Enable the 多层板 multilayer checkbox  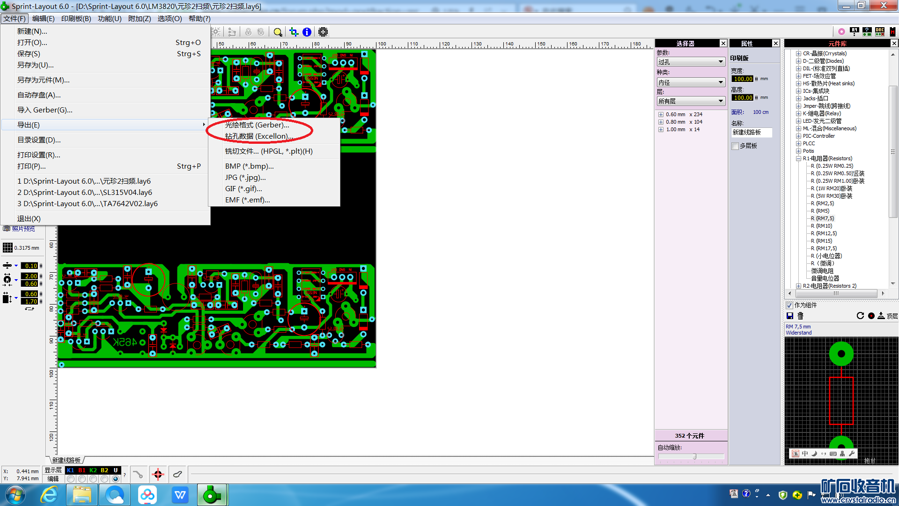[x=735, y=146]
